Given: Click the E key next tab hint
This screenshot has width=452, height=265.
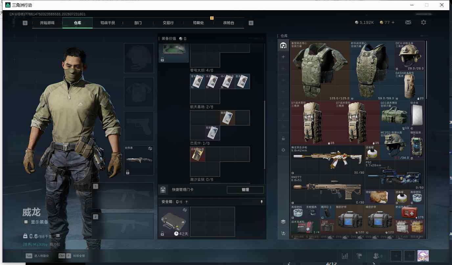Looking at the screenshot, I should [251, 23].
